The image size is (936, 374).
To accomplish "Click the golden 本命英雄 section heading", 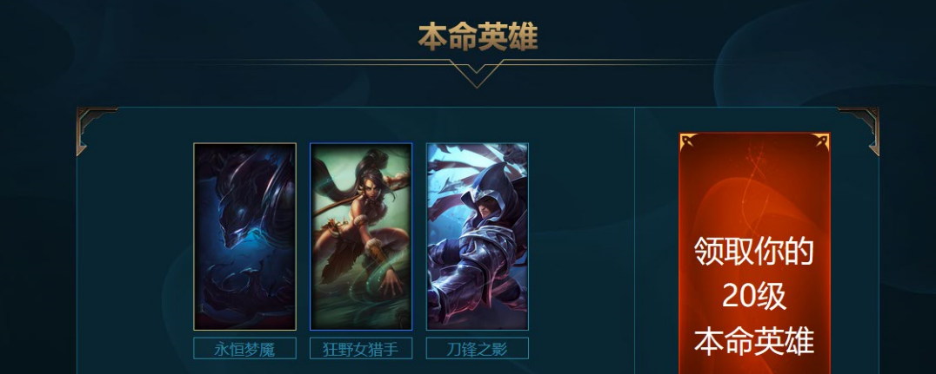I will point(478,37).
